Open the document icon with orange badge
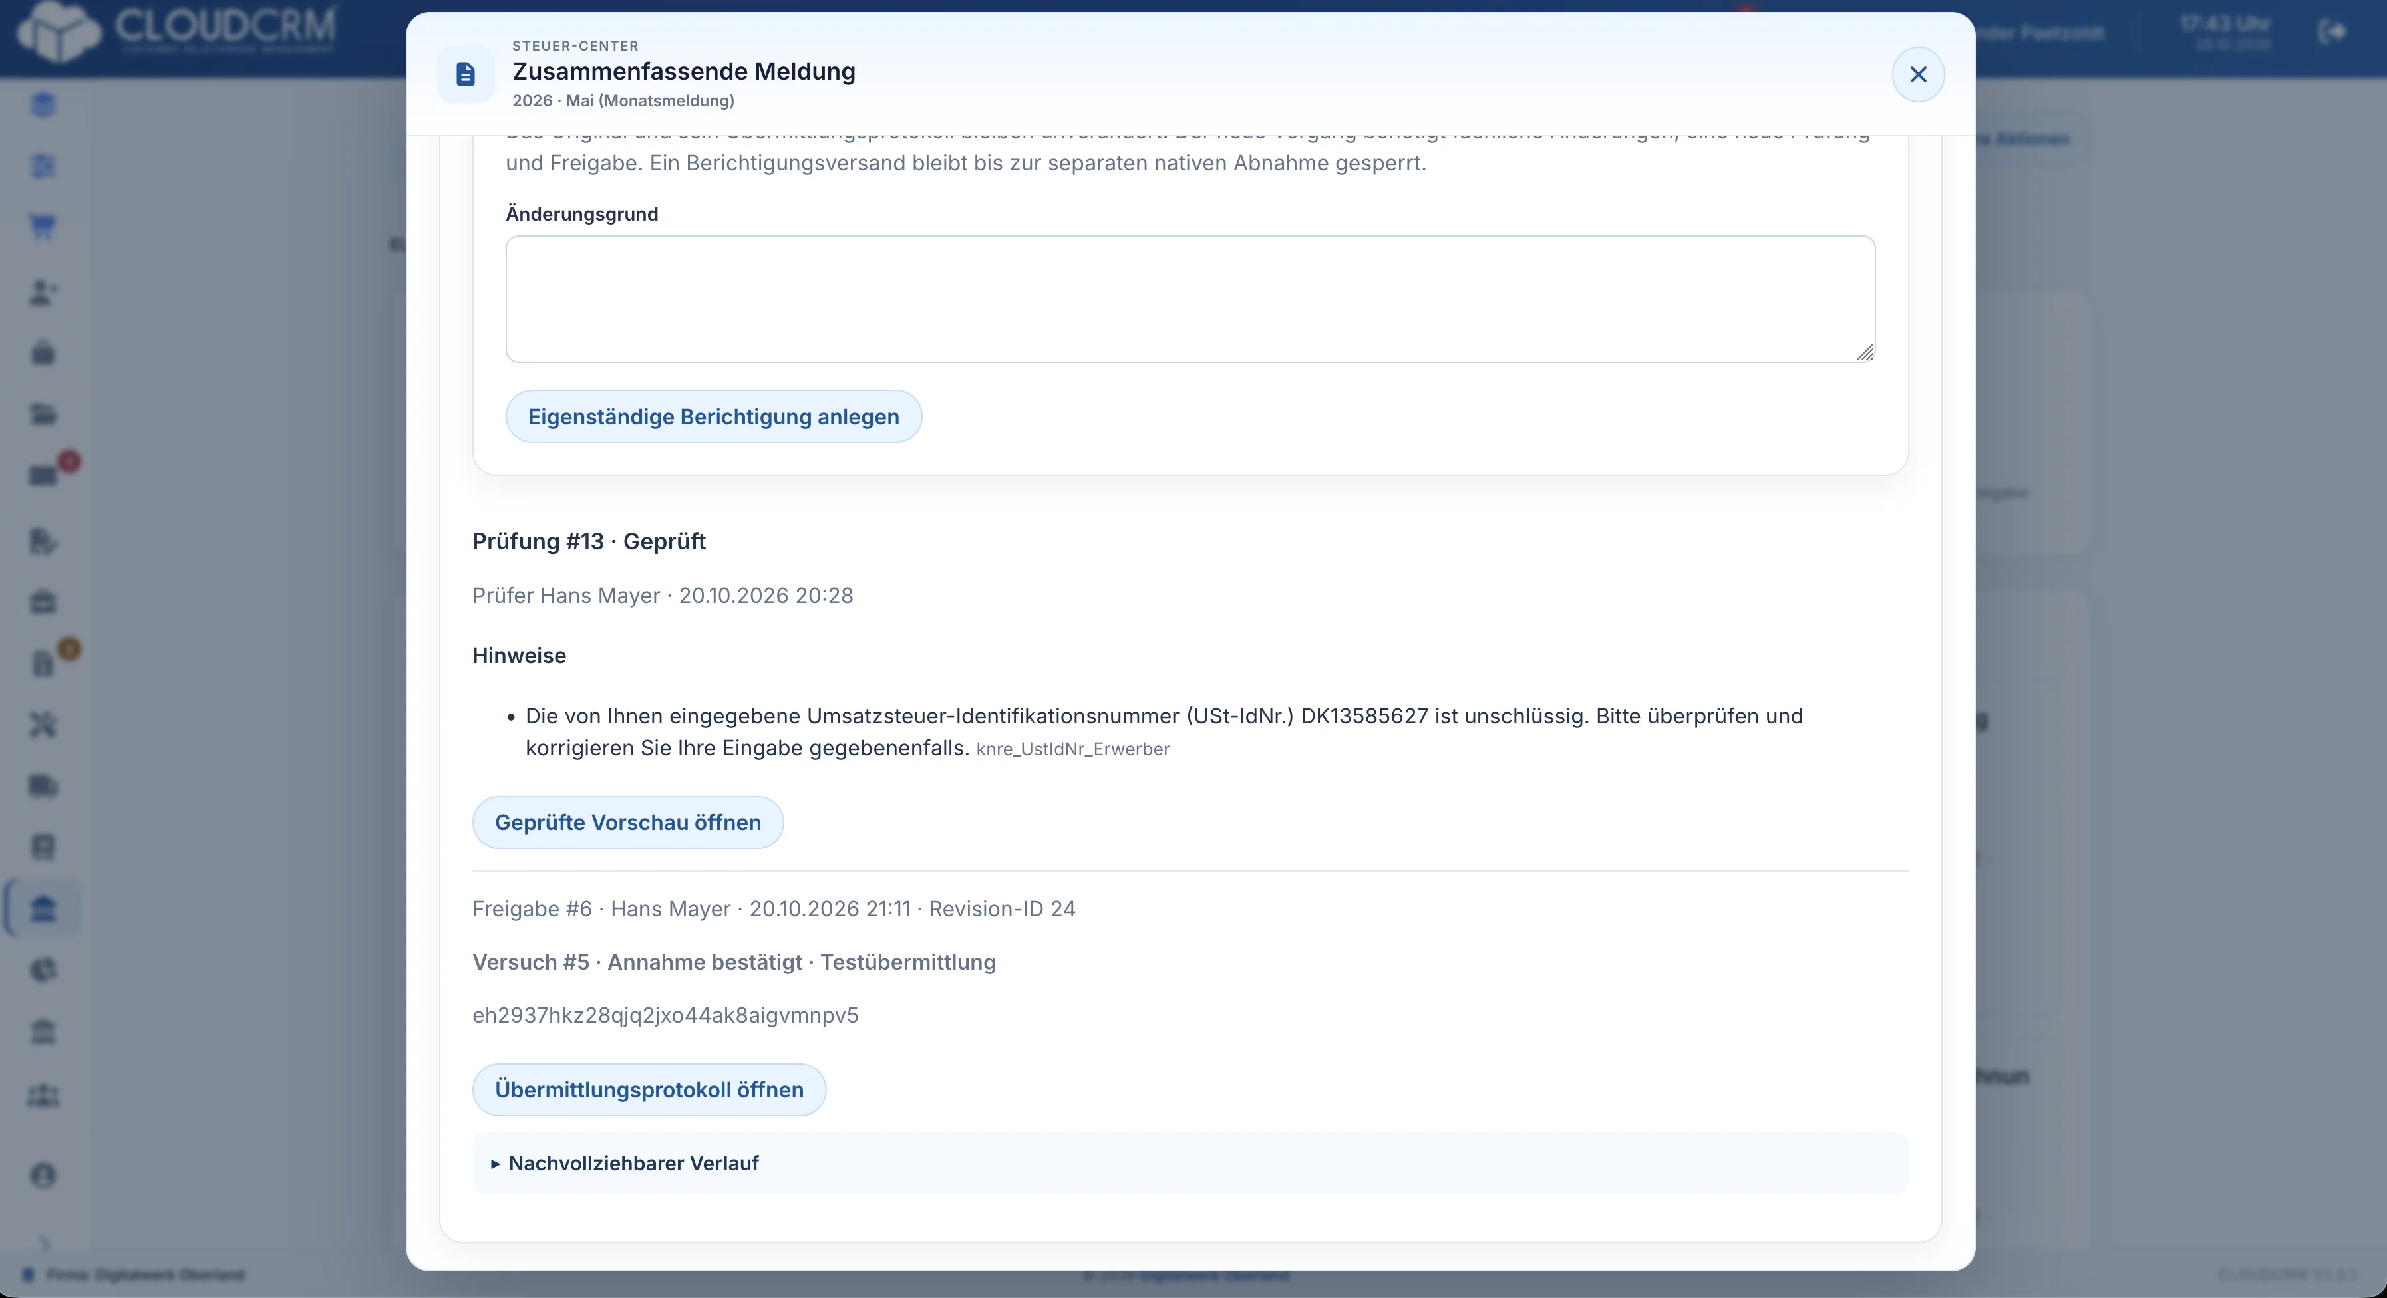Screen dimensions: 2387x1298 (45, 662)
